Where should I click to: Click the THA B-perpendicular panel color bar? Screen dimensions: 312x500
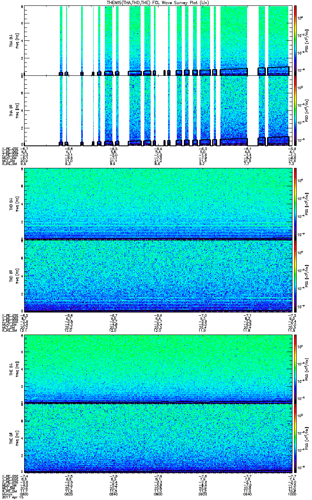pos(295,40)
